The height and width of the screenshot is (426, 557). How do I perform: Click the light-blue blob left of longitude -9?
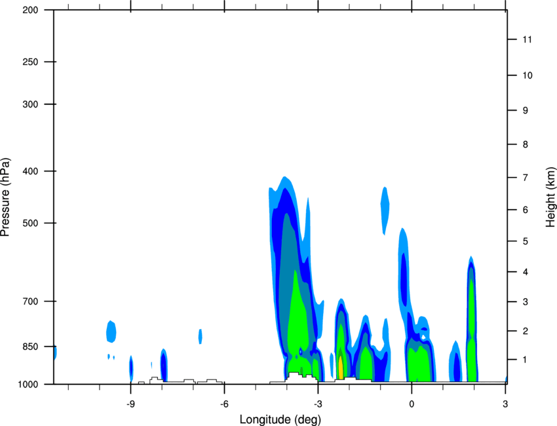(111, 332)
